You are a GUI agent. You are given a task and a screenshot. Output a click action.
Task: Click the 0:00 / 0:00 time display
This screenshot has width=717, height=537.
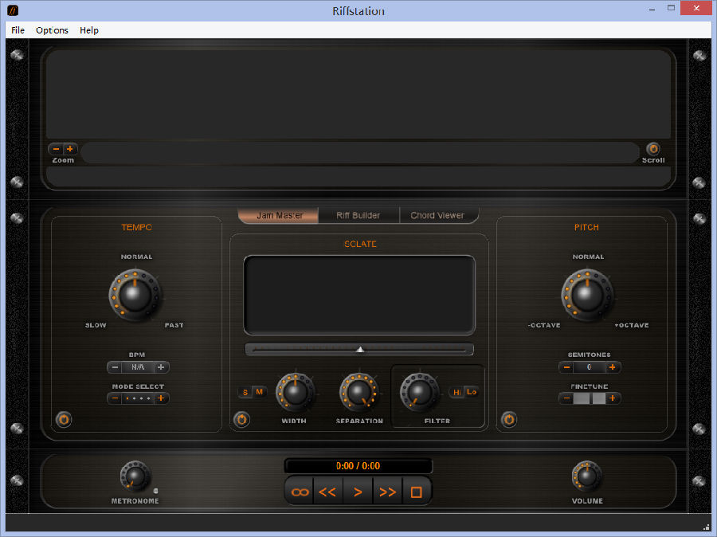pos(358,466)
